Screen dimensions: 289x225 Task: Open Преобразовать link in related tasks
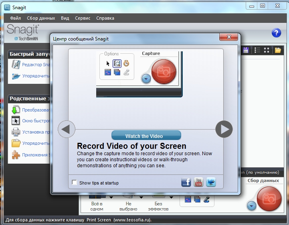coord(36,110)
